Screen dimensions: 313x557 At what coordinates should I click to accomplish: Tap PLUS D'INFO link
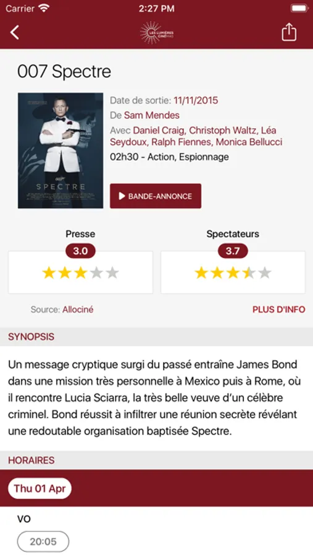278,309
